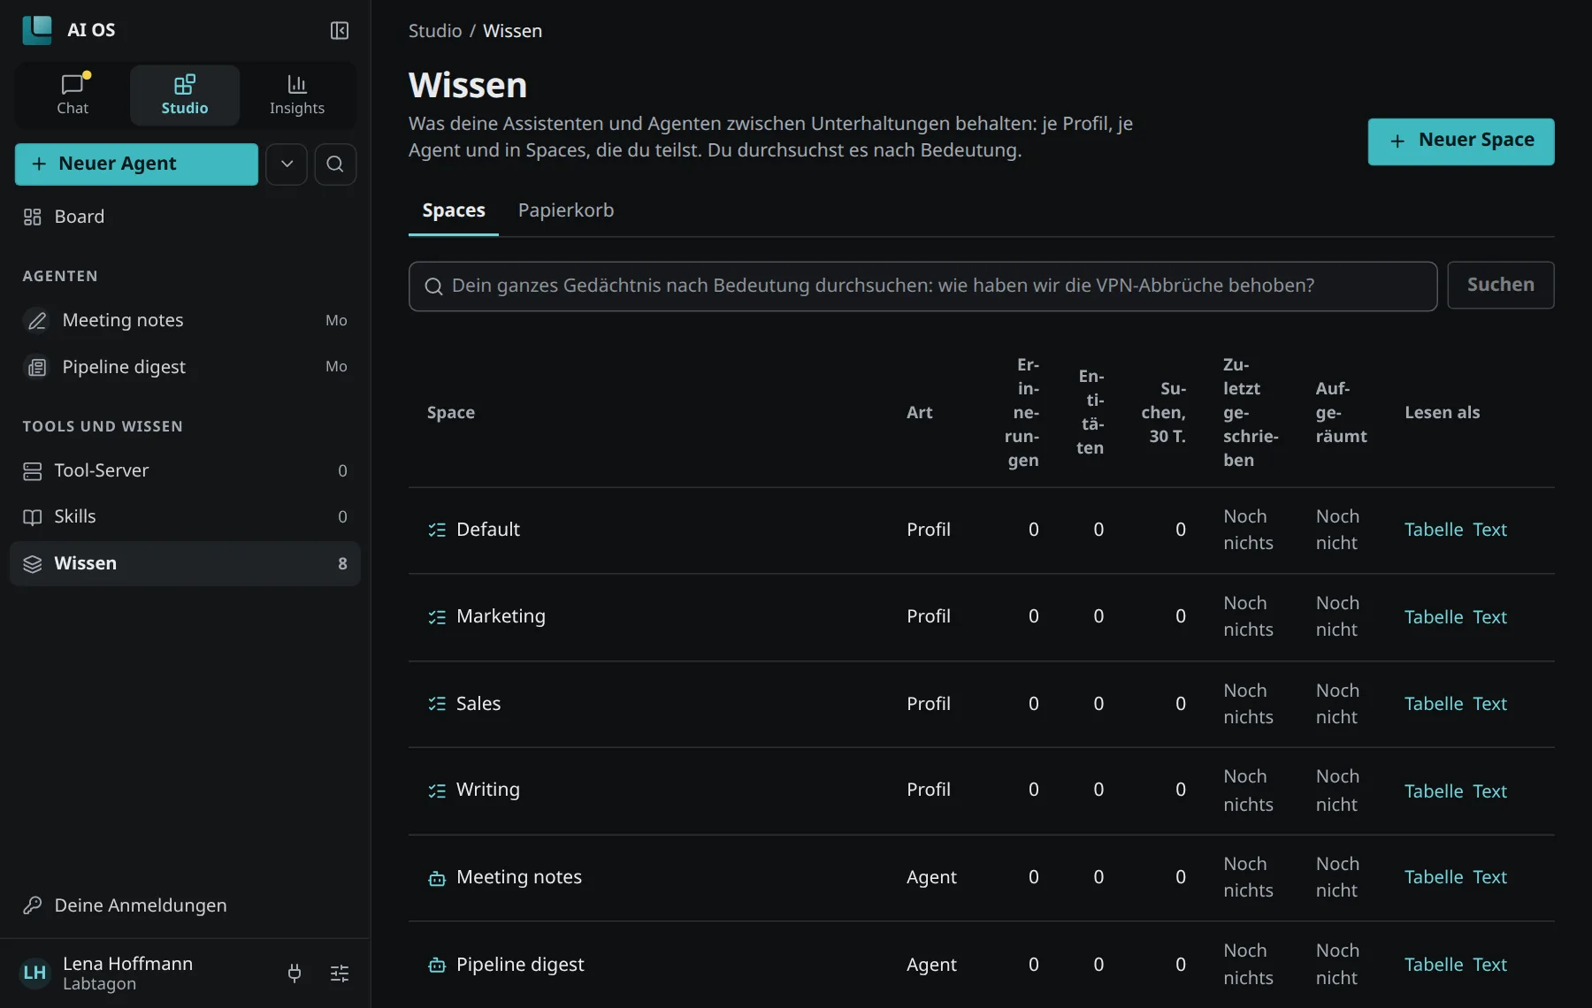This screenshot has width=1592, height=1008.
Task: Open the Marketing space row
Action: click(982, 617)
